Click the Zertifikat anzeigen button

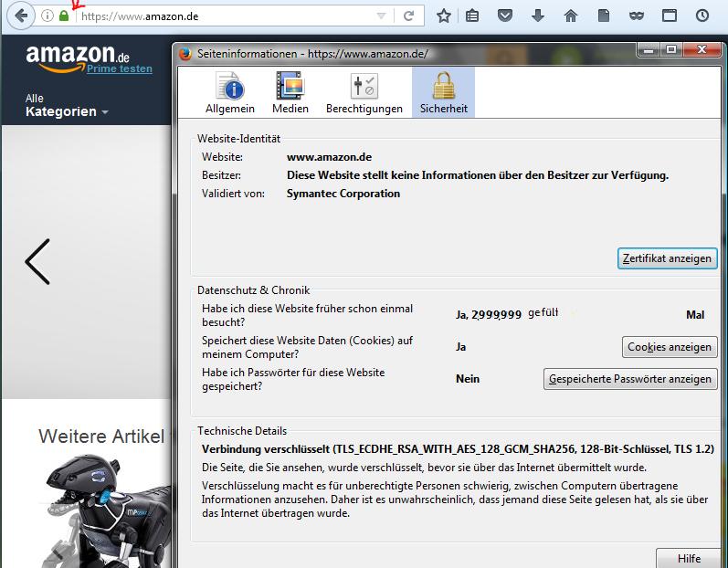667,258
